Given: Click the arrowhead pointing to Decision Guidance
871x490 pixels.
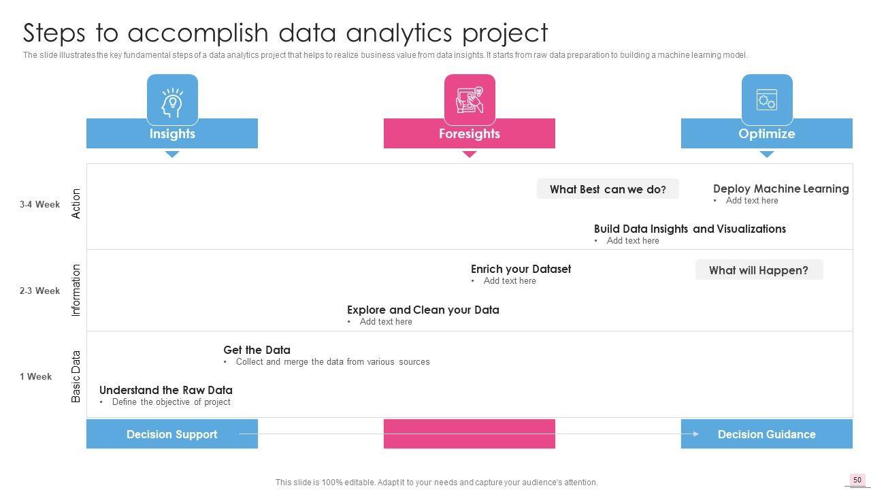Looking at the screenshot, I should coord(695,434).
